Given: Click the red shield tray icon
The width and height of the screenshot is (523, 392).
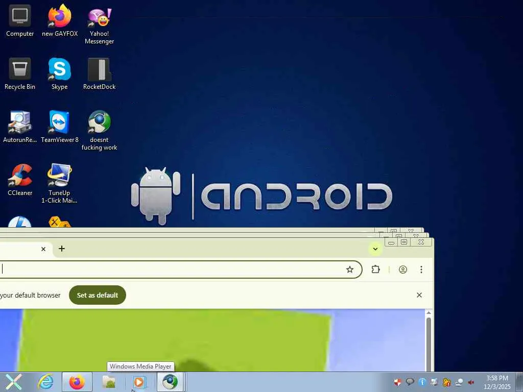Looking at the screenshot, I should tap(397, 382).
